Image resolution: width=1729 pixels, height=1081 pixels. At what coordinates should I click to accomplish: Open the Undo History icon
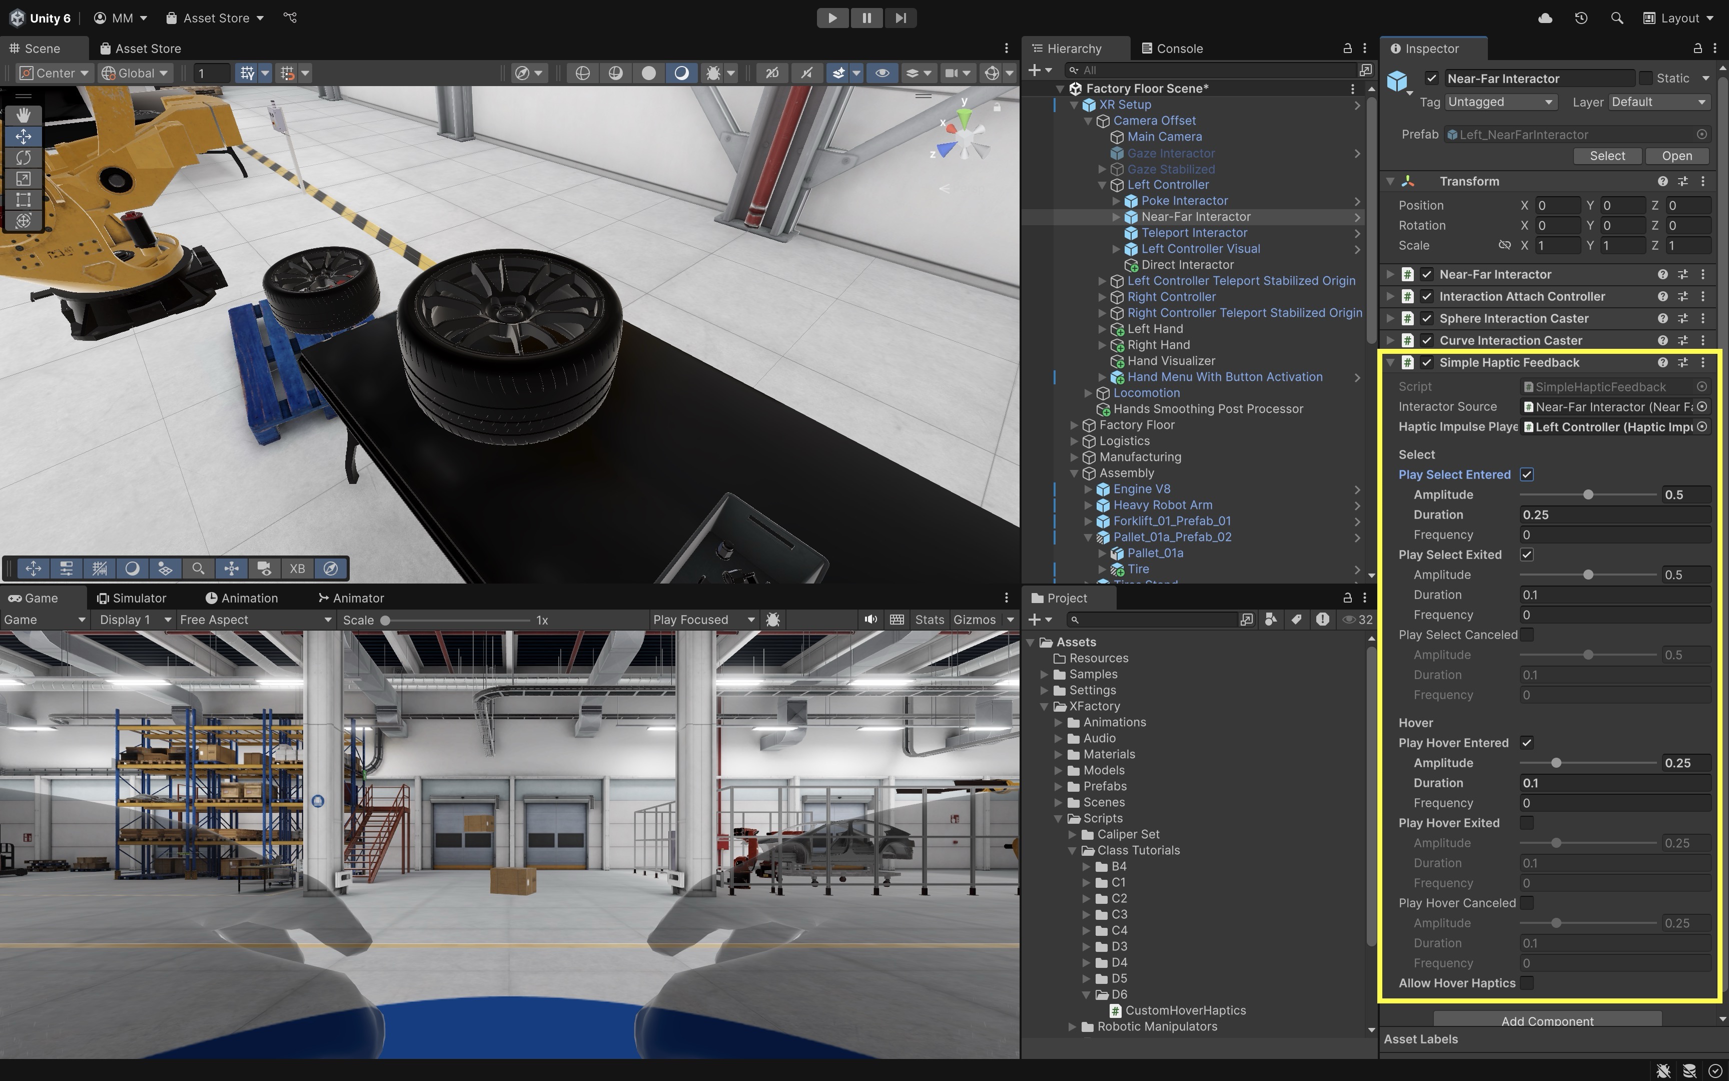tap(1581, 18)
